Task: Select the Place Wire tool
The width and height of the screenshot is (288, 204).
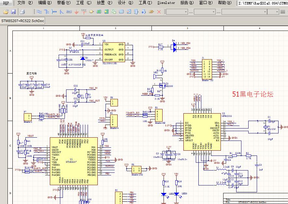Action: [x=39, y=12]
